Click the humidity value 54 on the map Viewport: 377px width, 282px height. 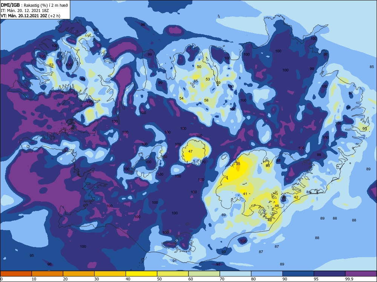click(181, 98)
